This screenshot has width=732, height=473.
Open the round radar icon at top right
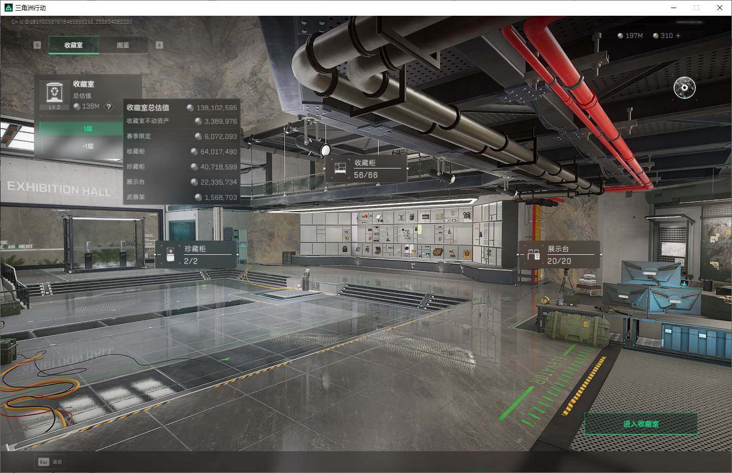[684, 88]
